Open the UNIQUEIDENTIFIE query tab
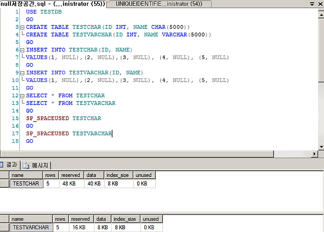 click(159, 4)
